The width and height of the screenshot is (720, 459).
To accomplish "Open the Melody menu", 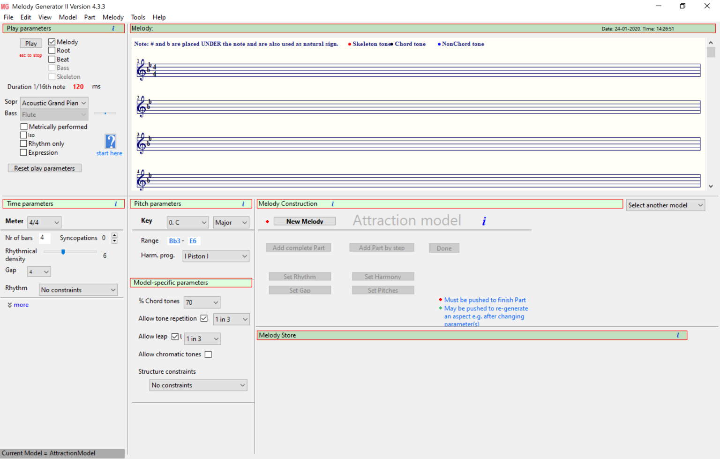I will [112, 17].
